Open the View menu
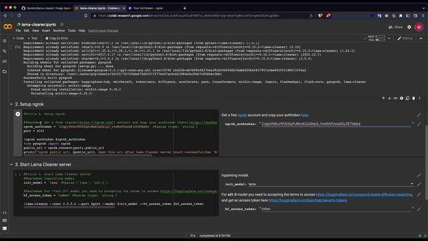Screen dimensions: 428x241 tap(35, 31)
